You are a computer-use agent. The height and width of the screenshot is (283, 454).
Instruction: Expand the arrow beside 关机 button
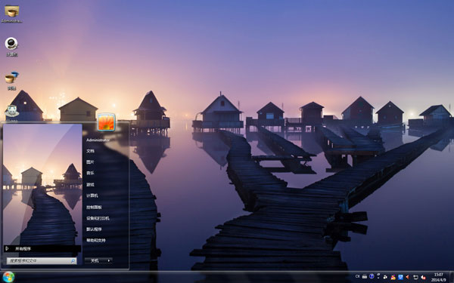pyautogui.click(x=109, y=260)
